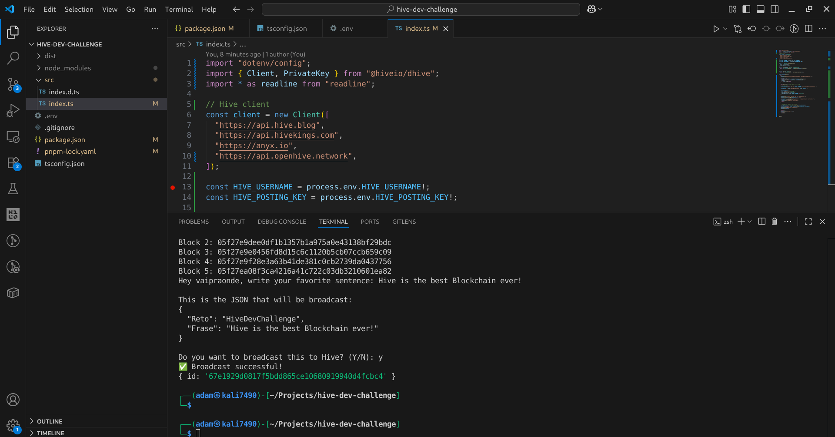Kill terminal with the trash icon

point(774,222)
